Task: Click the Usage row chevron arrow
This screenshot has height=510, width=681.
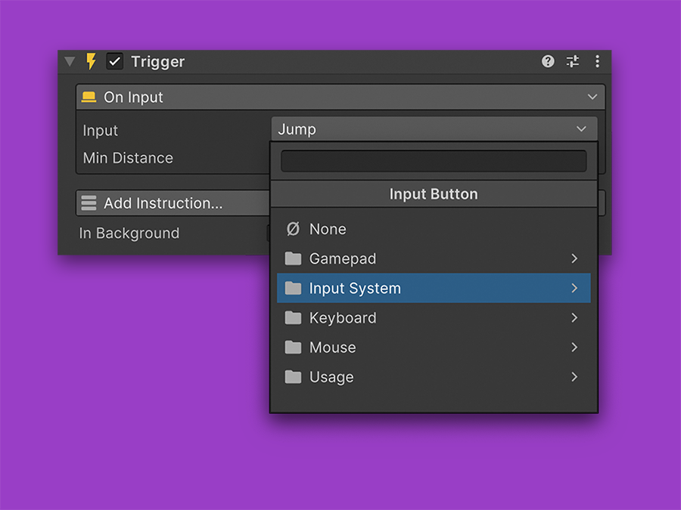Action: pos(574,377)
